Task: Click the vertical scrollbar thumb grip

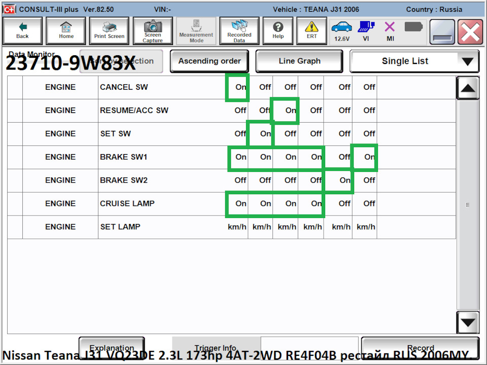Action: point(467,204)
